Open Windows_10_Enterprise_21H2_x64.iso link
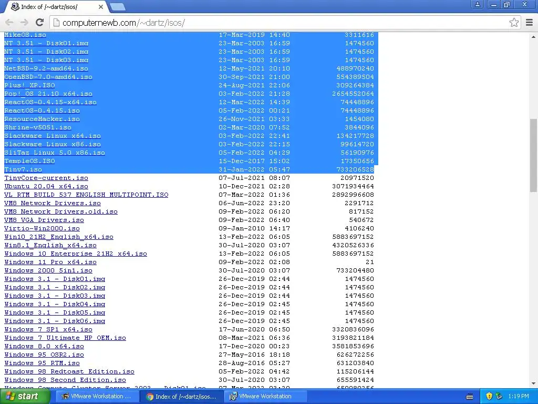This screenshot has width=538, height=404. coord(76,254)
